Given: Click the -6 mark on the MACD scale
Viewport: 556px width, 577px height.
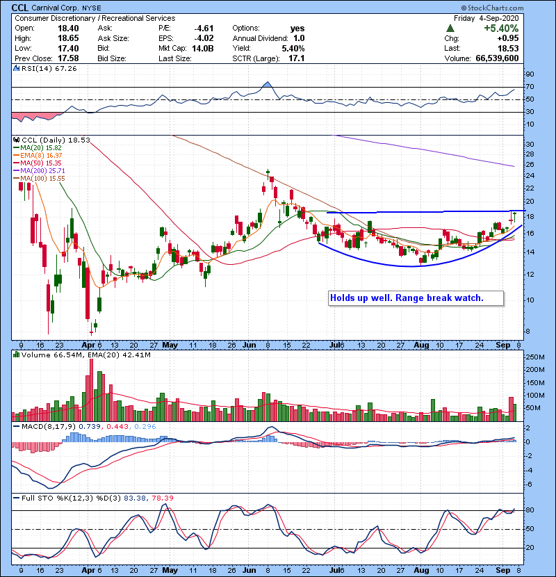Looking at the screenshot, I should pos(528,484).
